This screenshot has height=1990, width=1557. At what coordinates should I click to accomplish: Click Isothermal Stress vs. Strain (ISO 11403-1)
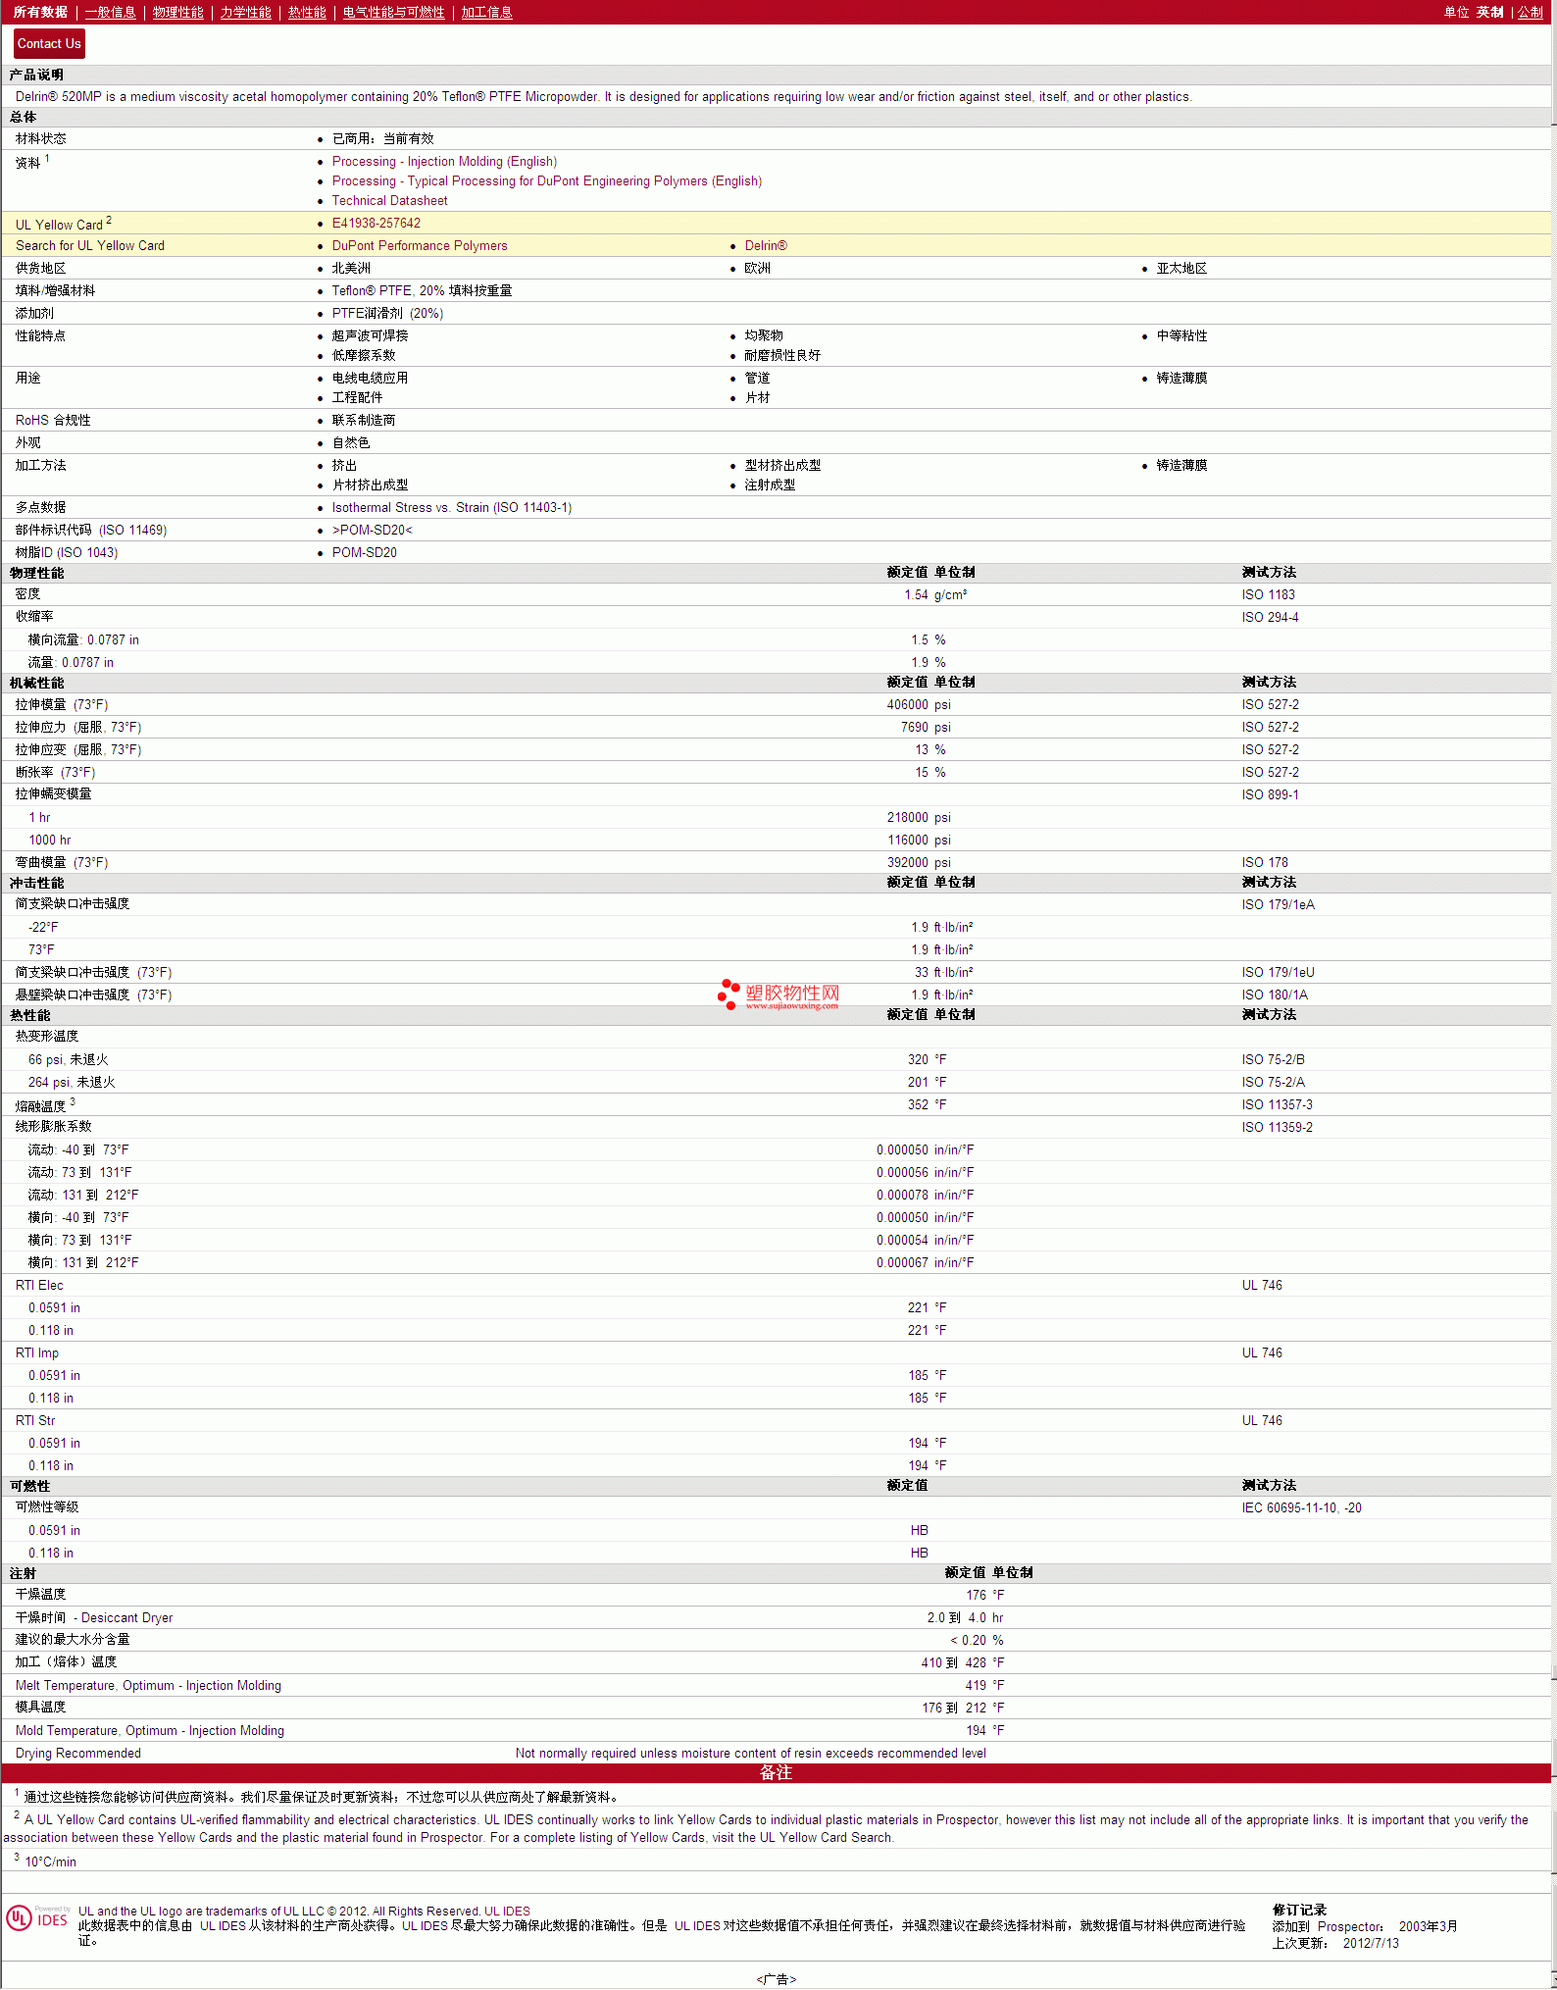pyautogui.click(x=452, y=508)
